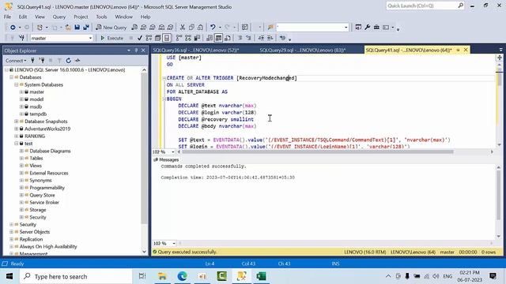Open the Tools menu
Screen dimensions: 506x284
(x=101, y=17)
